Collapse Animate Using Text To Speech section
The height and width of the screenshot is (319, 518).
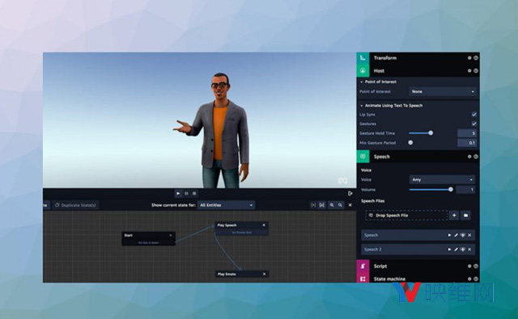point(362,106)
